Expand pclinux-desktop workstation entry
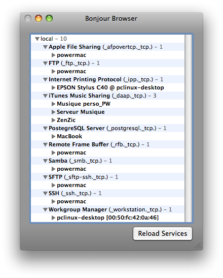This screenshot has width=223, height=278. click(x=53, y=218)
